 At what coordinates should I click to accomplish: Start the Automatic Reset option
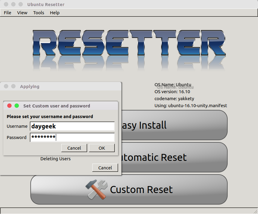click(175, 157)
